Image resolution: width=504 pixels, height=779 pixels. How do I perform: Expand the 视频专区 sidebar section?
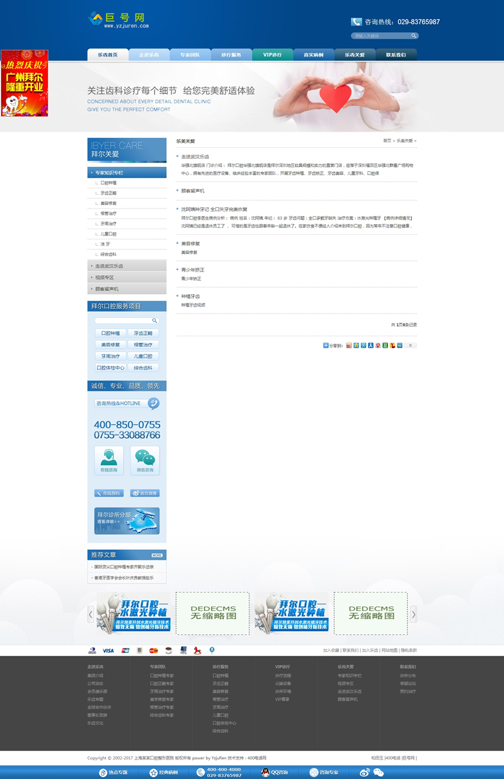[x=127, y=277]
